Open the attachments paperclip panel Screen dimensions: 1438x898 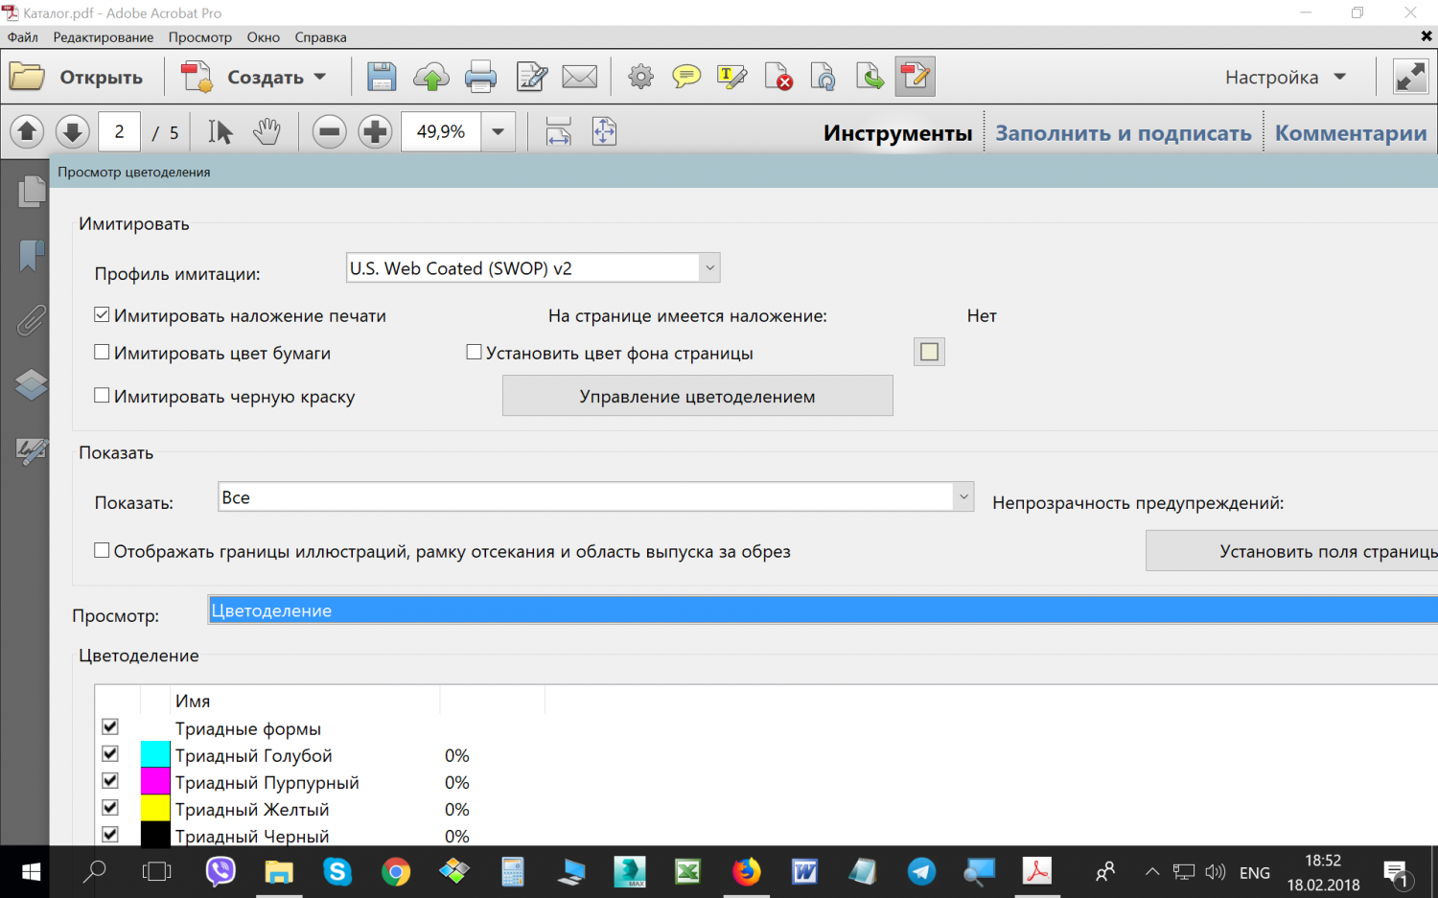31,320
